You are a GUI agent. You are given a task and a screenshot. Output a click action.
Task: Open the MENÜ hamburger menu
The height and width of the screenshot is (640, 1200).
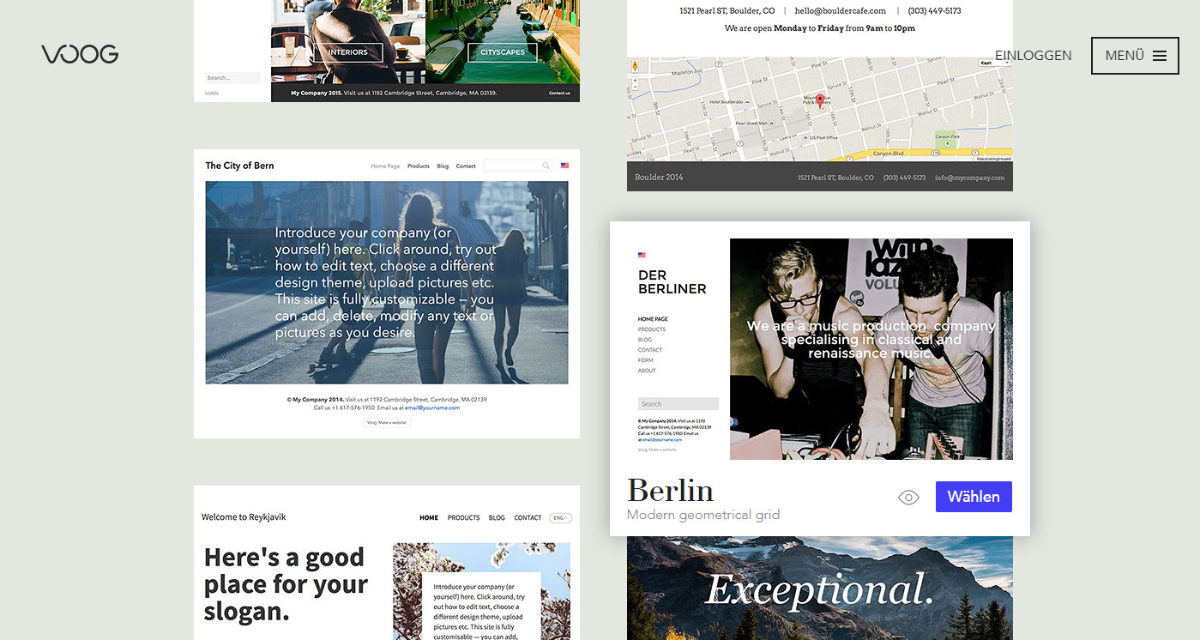tap(1134, 56)
